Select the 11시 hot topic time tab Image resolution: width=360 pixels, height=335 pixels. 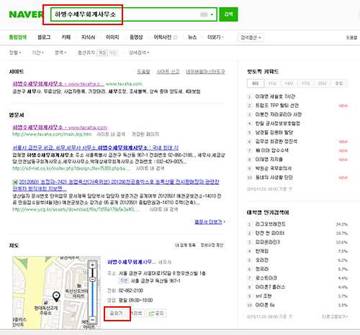pos(272,83)
